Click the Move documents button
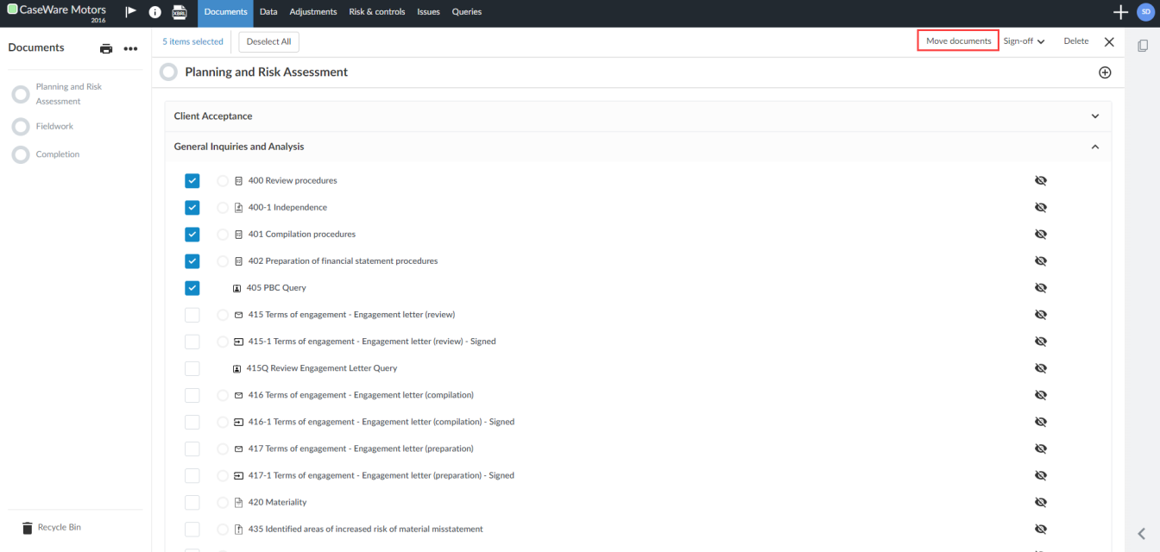 point(957,41)
